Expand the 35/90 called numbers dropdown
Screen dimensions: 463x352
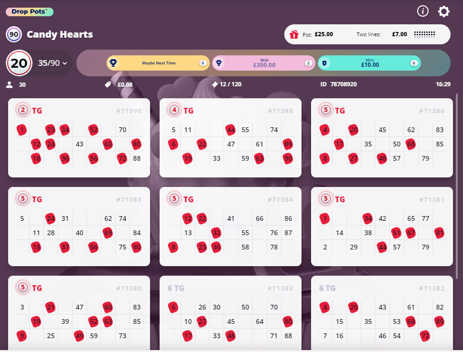tap(53, 63)
